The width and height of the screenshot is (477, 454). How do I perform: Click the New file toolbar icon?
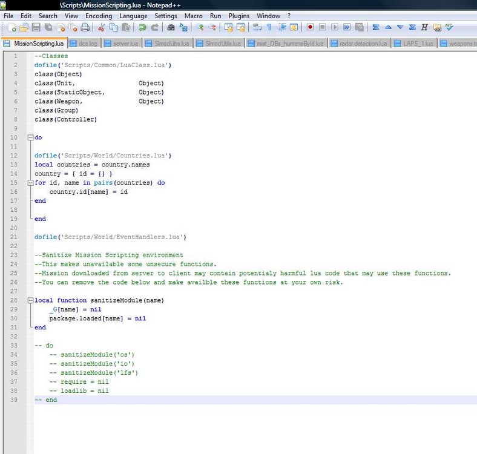pos(12,27)
